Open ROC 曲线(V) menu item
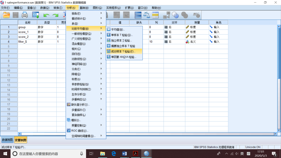281x158 pixels. coord(86,131)
